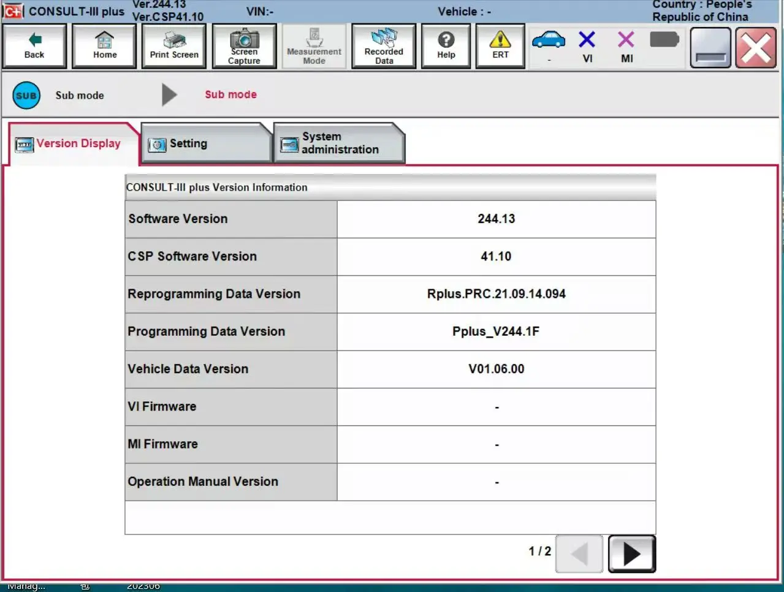Switch to the Setting tab
Image resolution: width=784 pixels, height=592 pixels.
(x=206, y=143)
